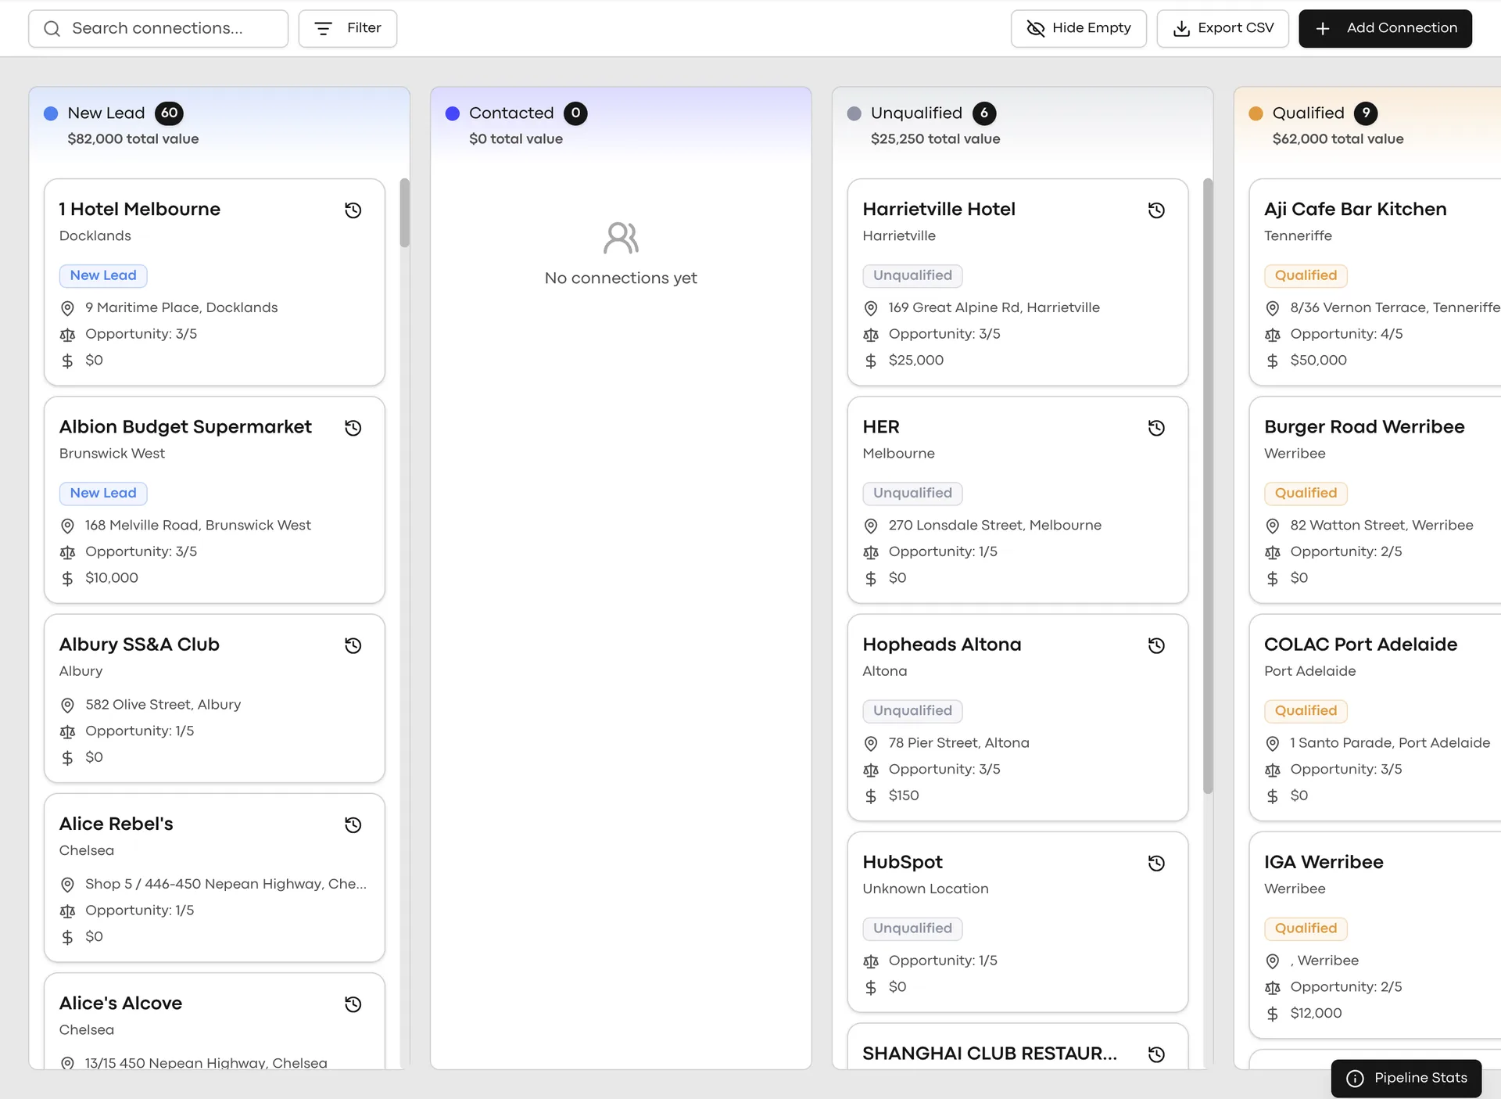Viewport: 1501px width, 1099px height.
Task: Click '169 Great Alpine Rd, Harrietville' address
Action: click(994, 307)
